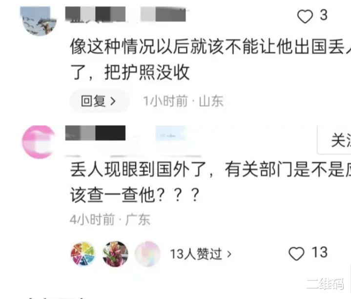Select the 13人赞过 text
The image size is (351, 299).
click(196, 254)
